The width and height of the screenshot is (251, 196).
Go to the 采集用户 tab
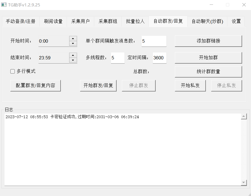click(80, 21)
